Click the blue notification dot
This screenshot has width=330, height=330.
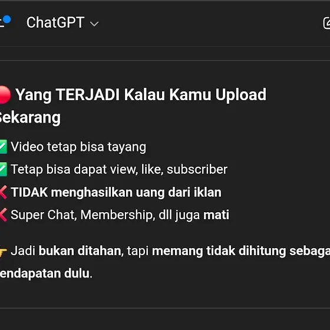[7, 19]
